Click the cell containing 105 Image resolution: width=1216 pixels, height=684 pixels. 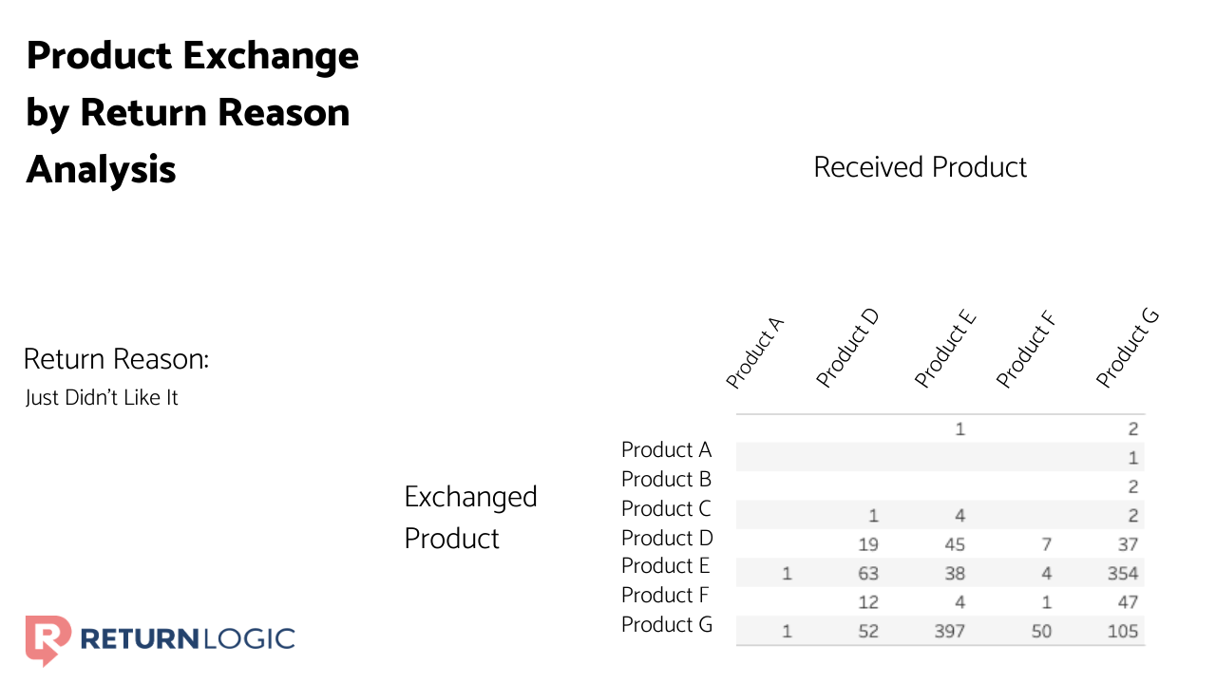click(1123, 631)
